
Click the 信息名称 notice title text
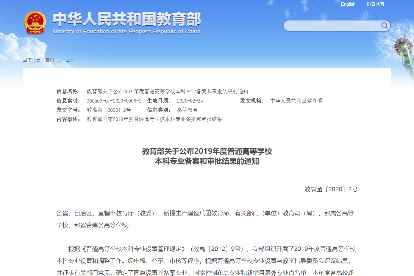tap(167, 92)
